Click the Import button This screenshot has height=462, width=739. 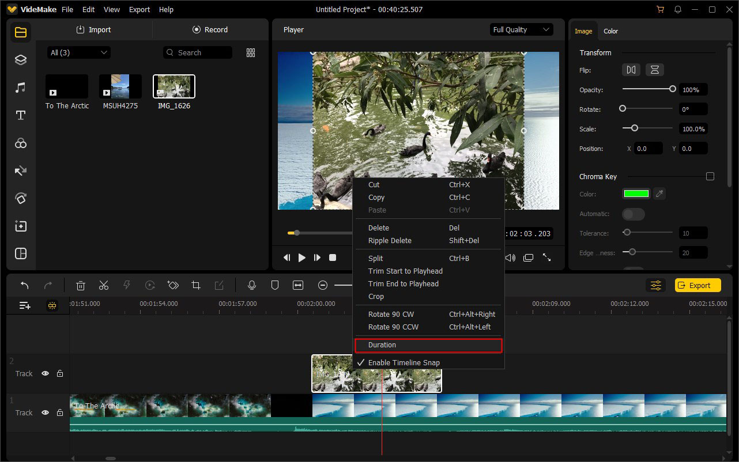[93, 29]
